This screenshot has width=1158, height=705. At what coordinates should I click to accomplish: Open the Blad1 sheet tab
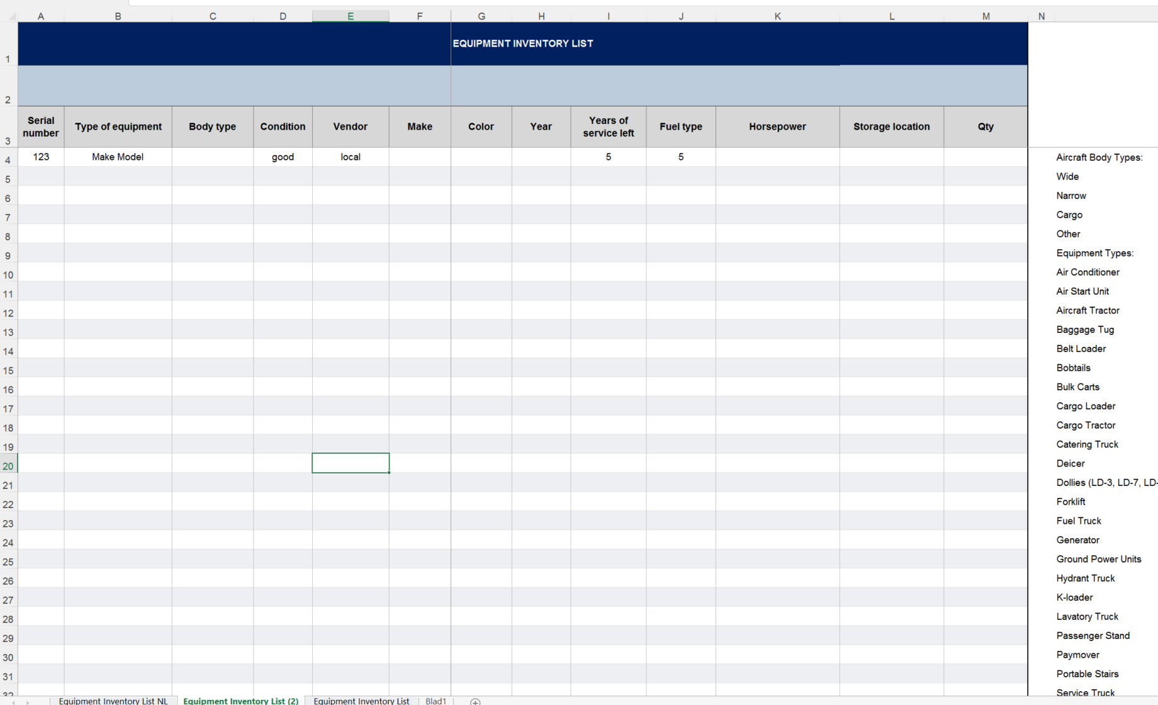(x=436, y=701)
